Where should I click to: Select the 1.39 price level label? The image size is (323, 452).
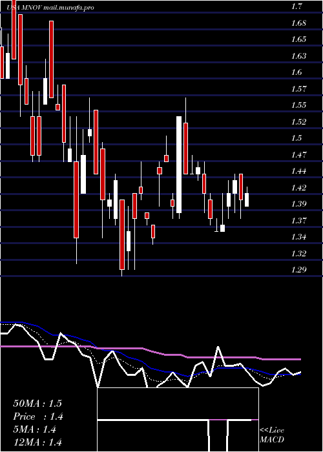pyautogui.click(x=298, y=204)
